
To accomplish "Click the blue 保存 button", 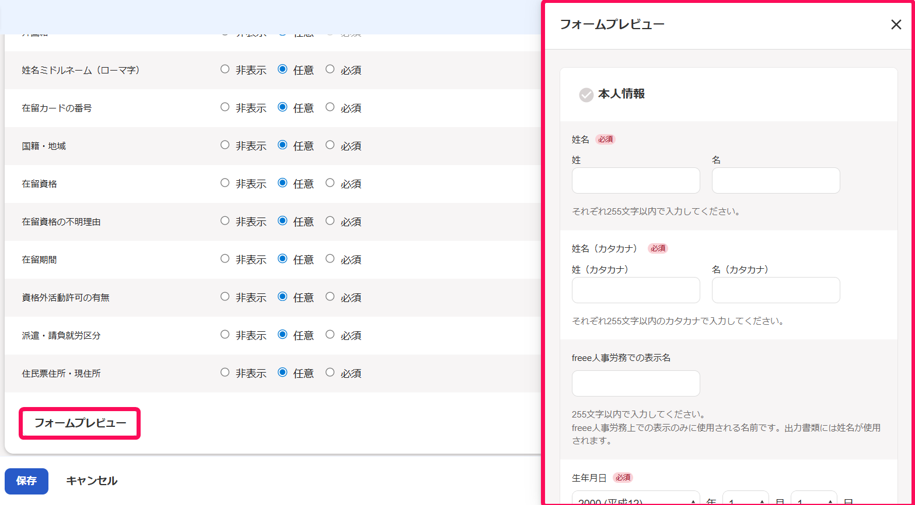I will click(26, 481).
